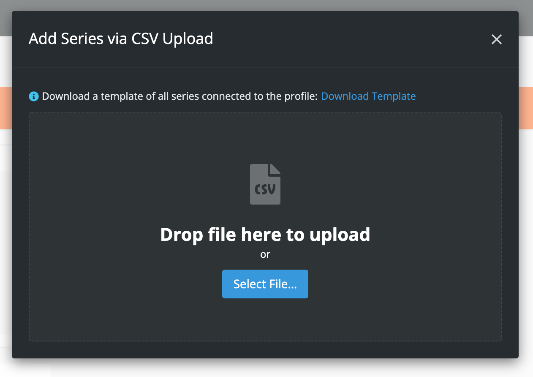Click the Select File... button
The width and height of the screenshot is (533, 377).
click(x=265, y=284)
